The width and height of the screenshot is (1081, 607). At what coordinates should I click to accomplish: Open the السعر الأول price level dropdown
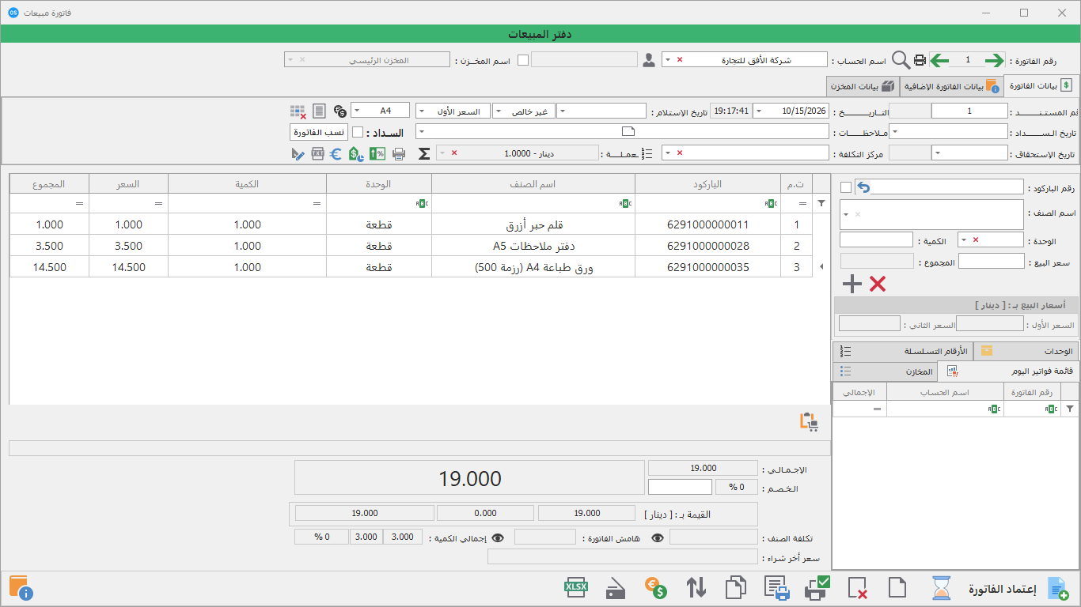pos(422,111)
